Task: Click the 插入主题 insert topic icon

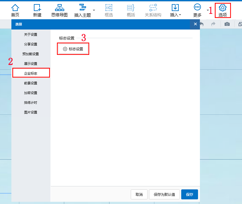Action: click(83, 8)
